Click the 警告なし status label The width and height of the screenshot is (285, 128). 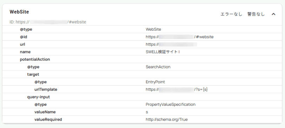point(256,14)
